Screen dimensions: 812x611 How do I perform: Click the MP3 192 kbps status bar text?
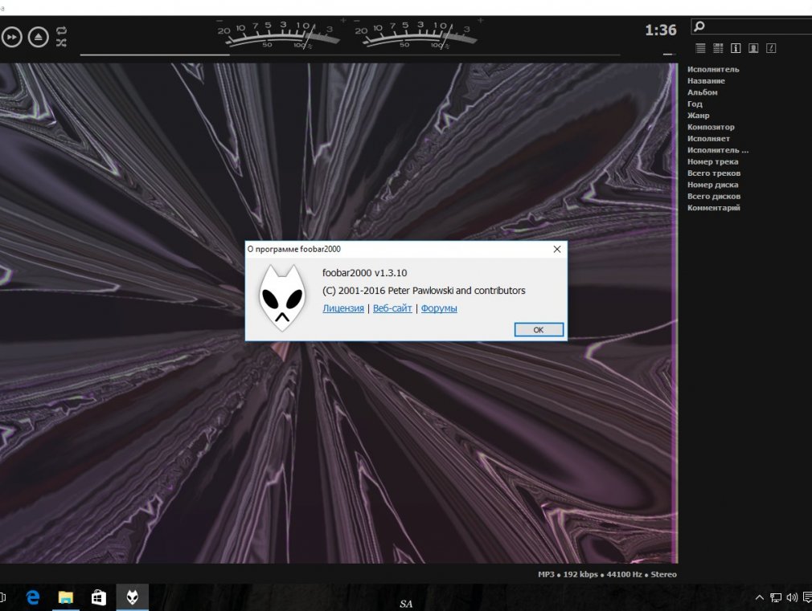[x=607, y=574]
